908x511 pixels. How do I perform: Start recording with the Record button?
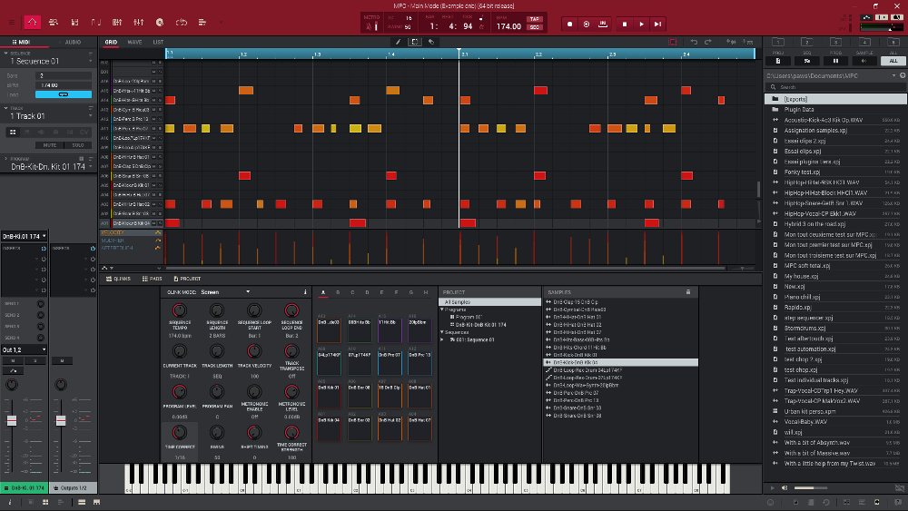tap(570, 25)
